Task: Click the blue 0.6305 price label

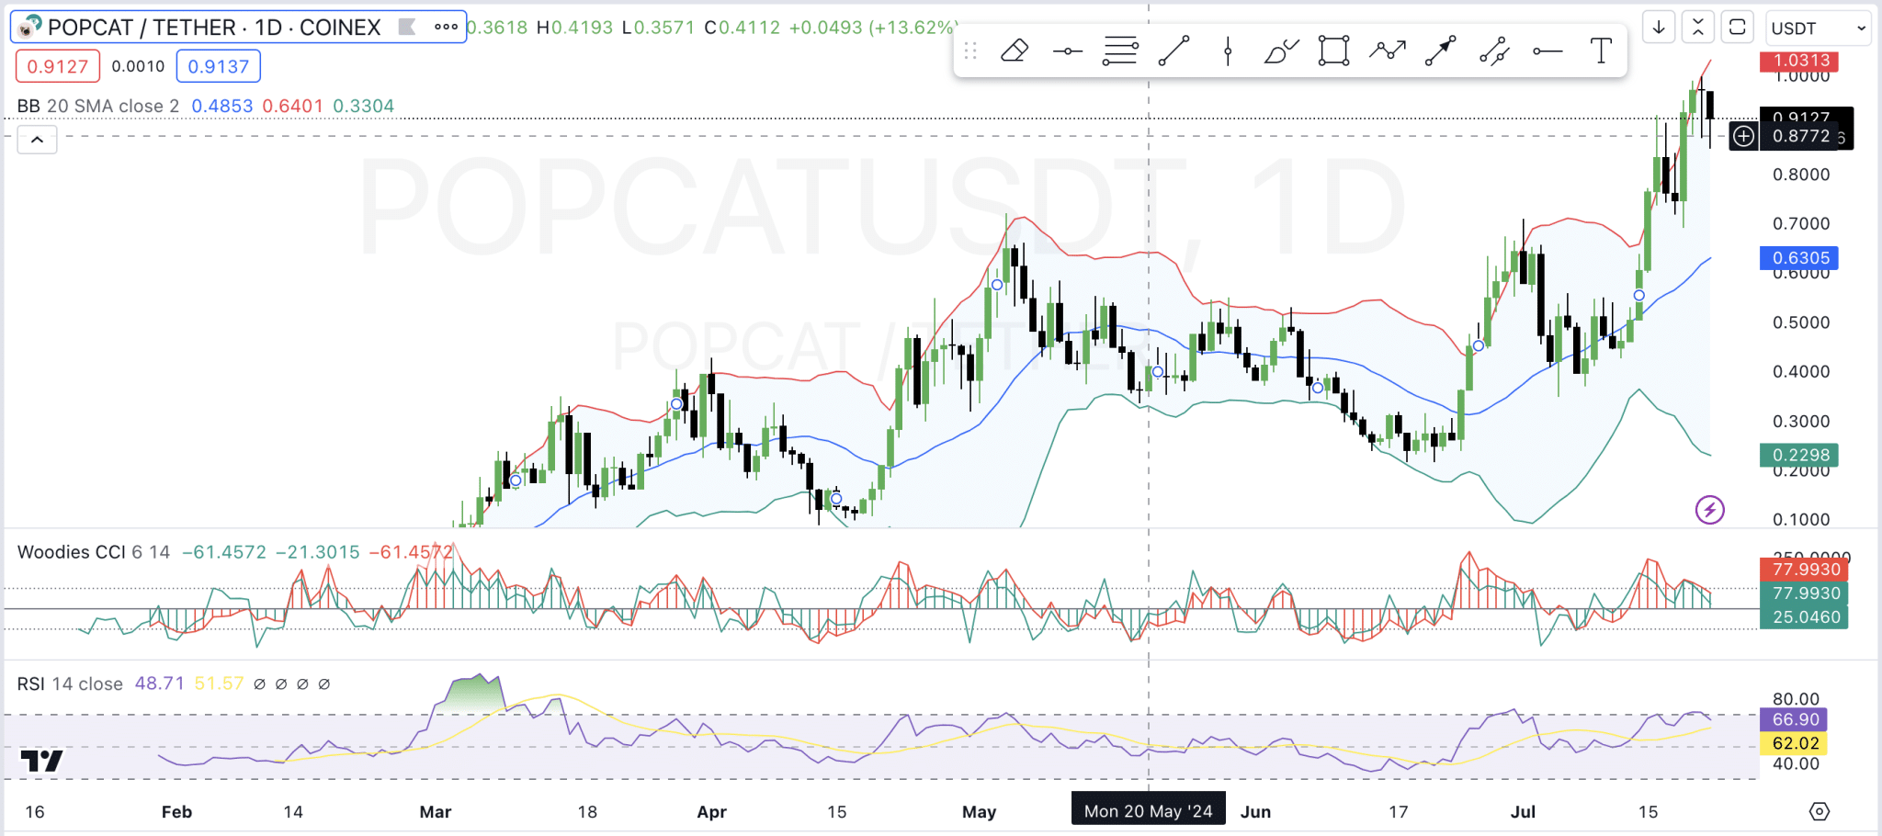Action: click(x=1801, y=258)
